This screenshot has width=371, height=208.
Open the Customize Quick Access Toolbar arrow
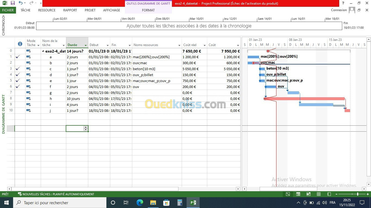(41, 3)
